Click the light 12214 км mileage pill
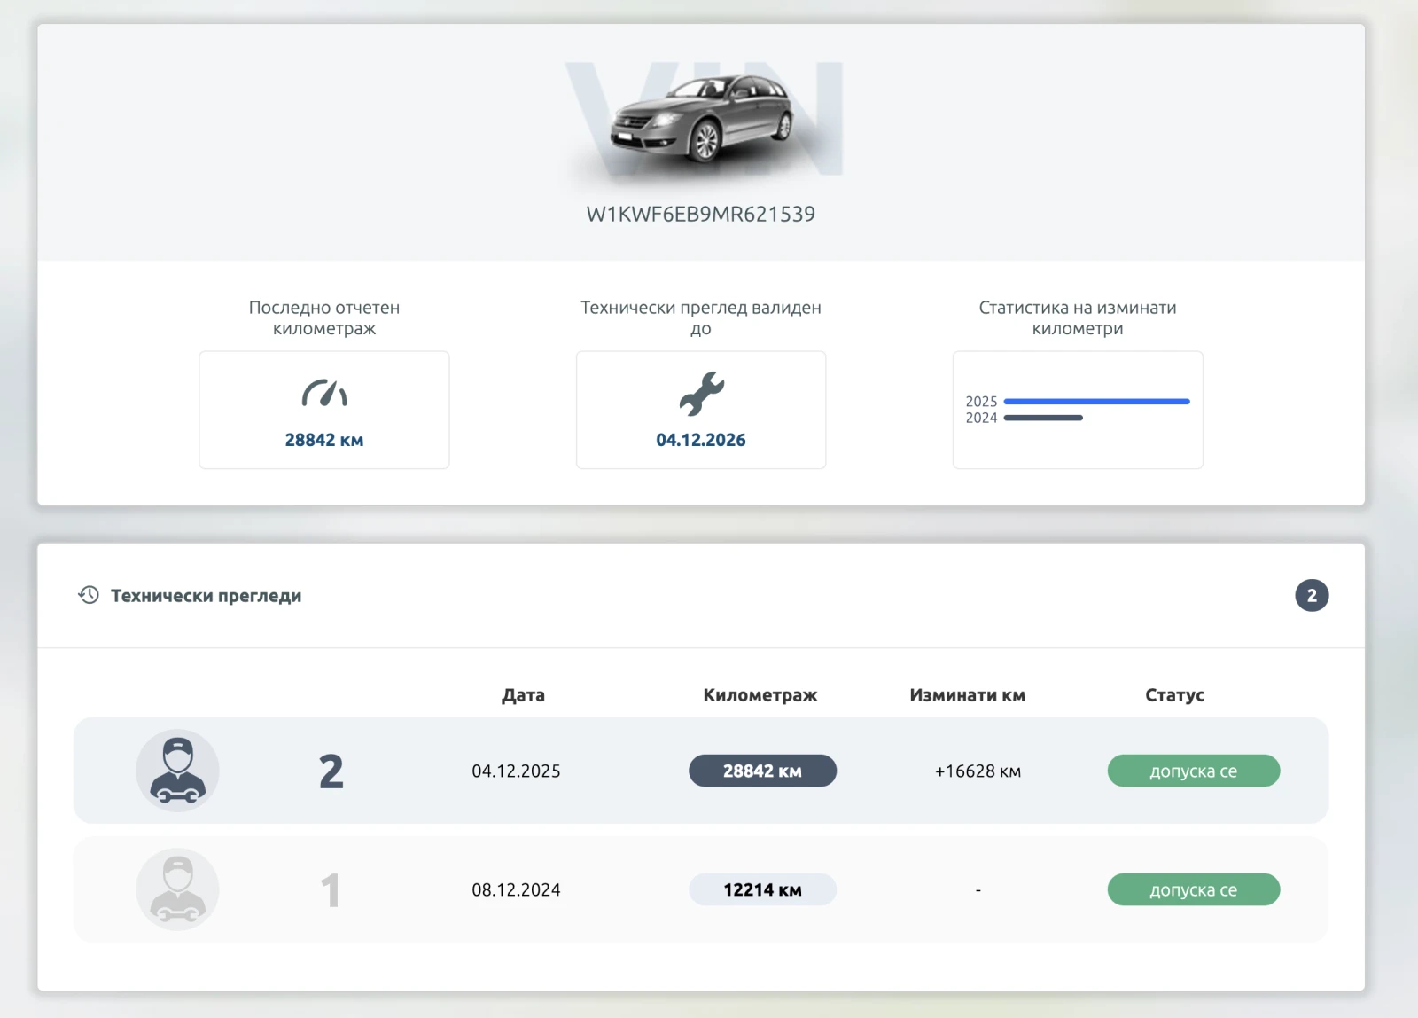The image size is (1418, 1018). [x=762, y=889]
